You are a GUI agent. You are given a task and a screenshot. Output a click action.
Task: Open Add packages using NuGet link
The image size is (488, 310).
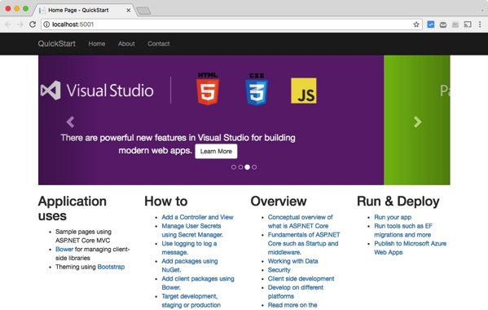pos(190,265)
